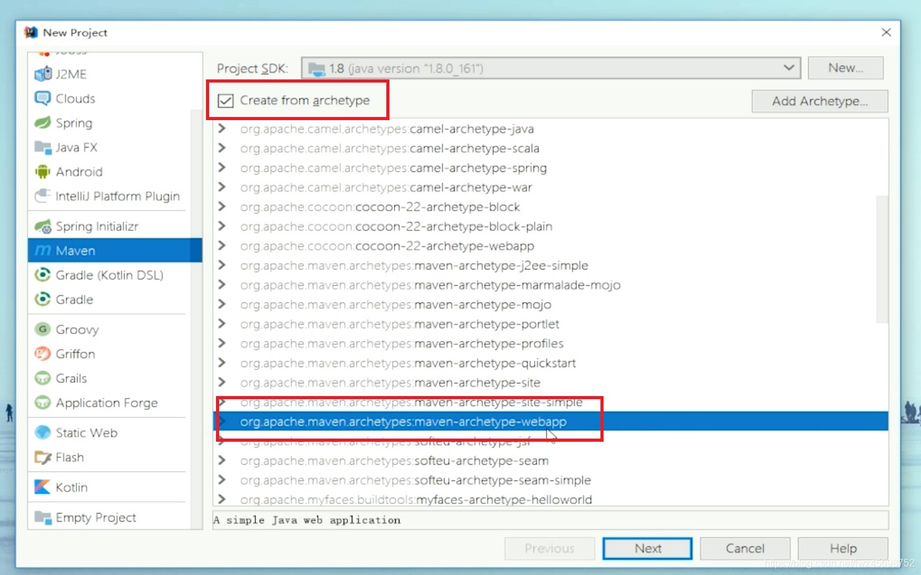The image size is (921, 575).
Task: Open the Project SDK dropdown arrow
Action: (x=789, y=68)
